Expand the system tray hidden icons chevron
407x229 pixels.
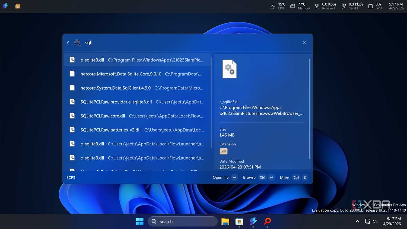click(358, 221)
